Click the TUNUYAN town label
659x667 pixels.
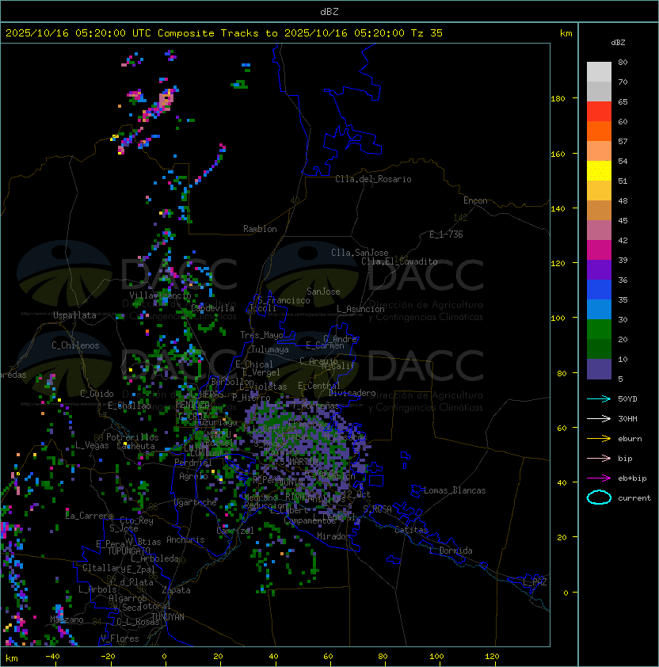(168, 617)
